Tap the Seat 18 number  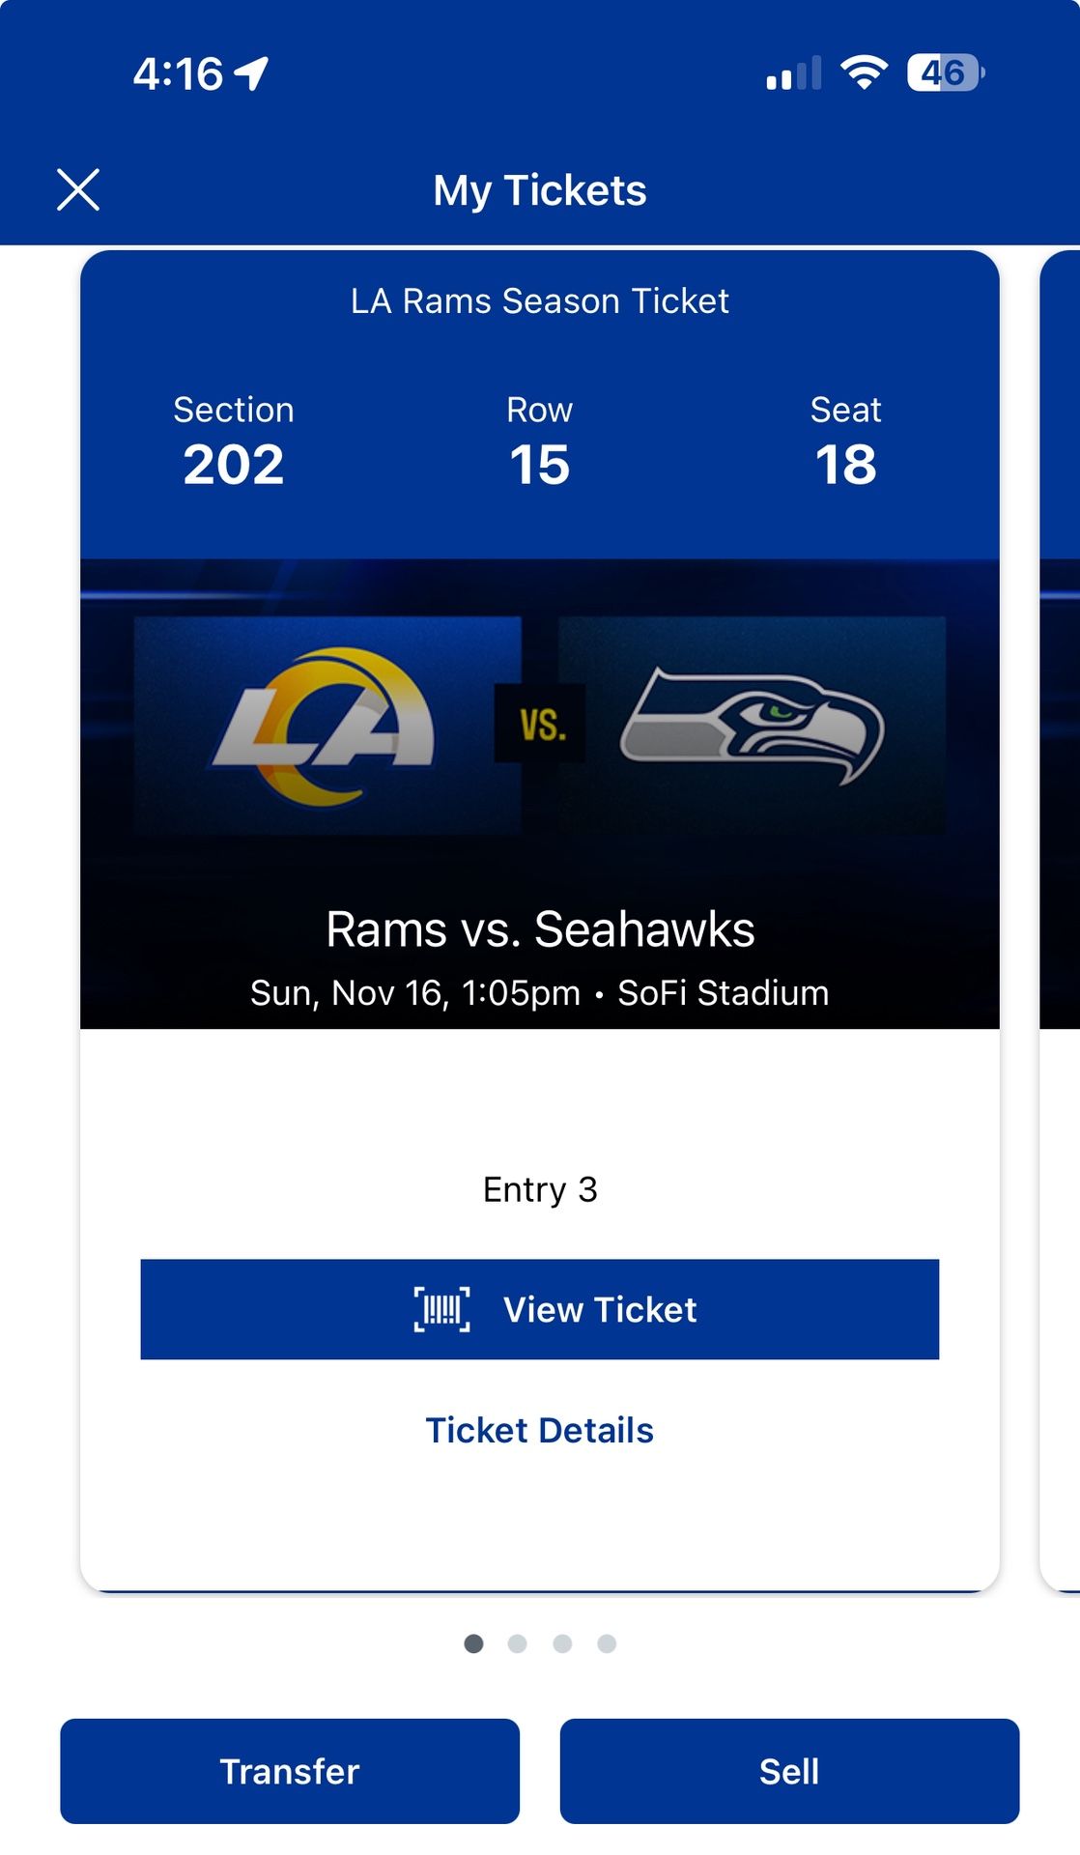coord(845,465)
